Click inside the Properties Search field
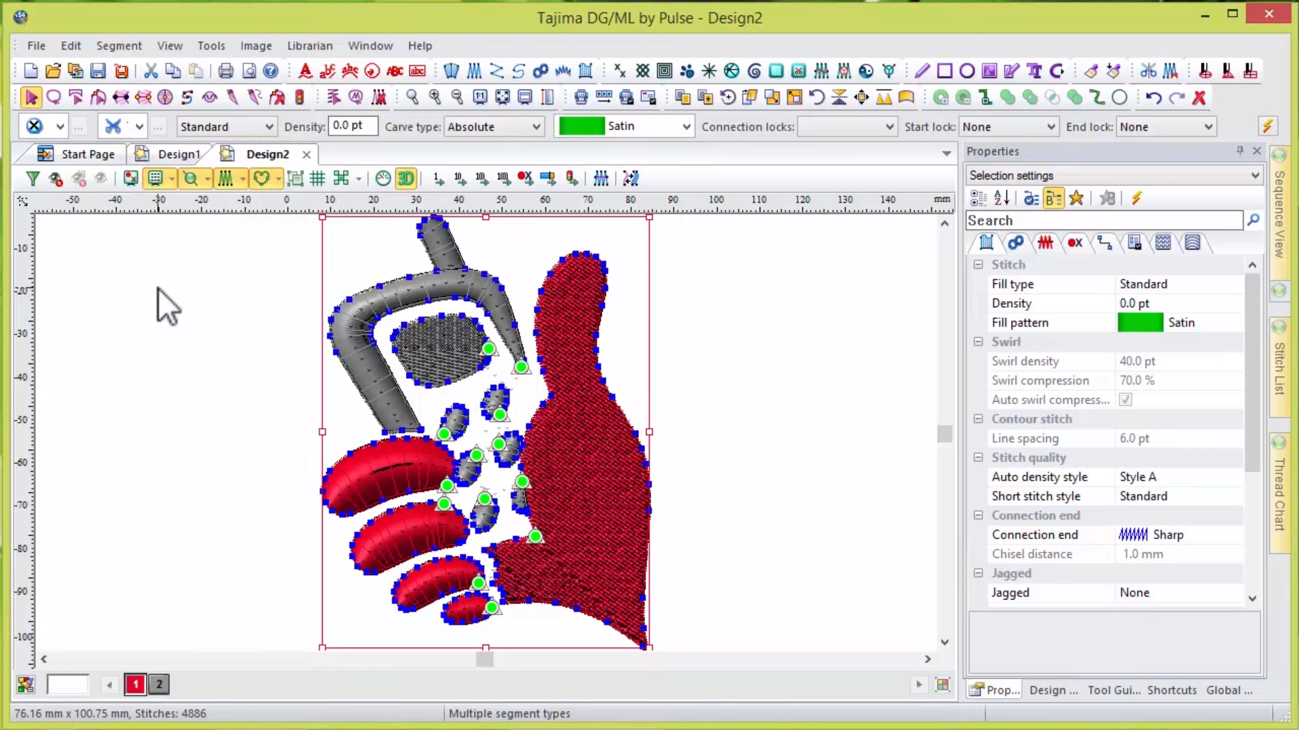1299x730 pixels. (x=1103, y=221)
